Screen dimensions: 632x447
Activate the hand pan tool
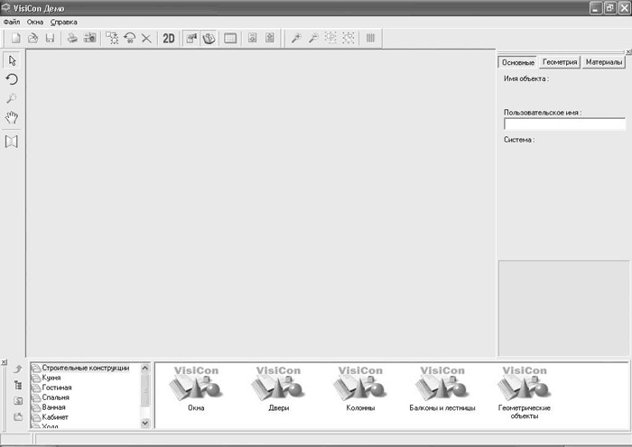click(x=12, y=117)
